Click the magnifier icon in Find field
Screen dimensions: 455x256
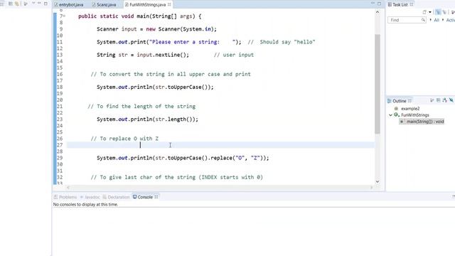(x=423, y=20)
